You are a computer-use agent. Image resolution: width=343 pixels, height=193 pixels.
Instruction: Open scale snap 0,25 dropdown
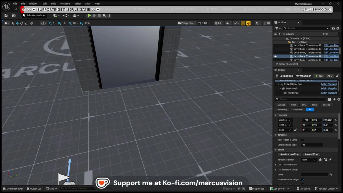pyautogui.click(x=87, y=23)
